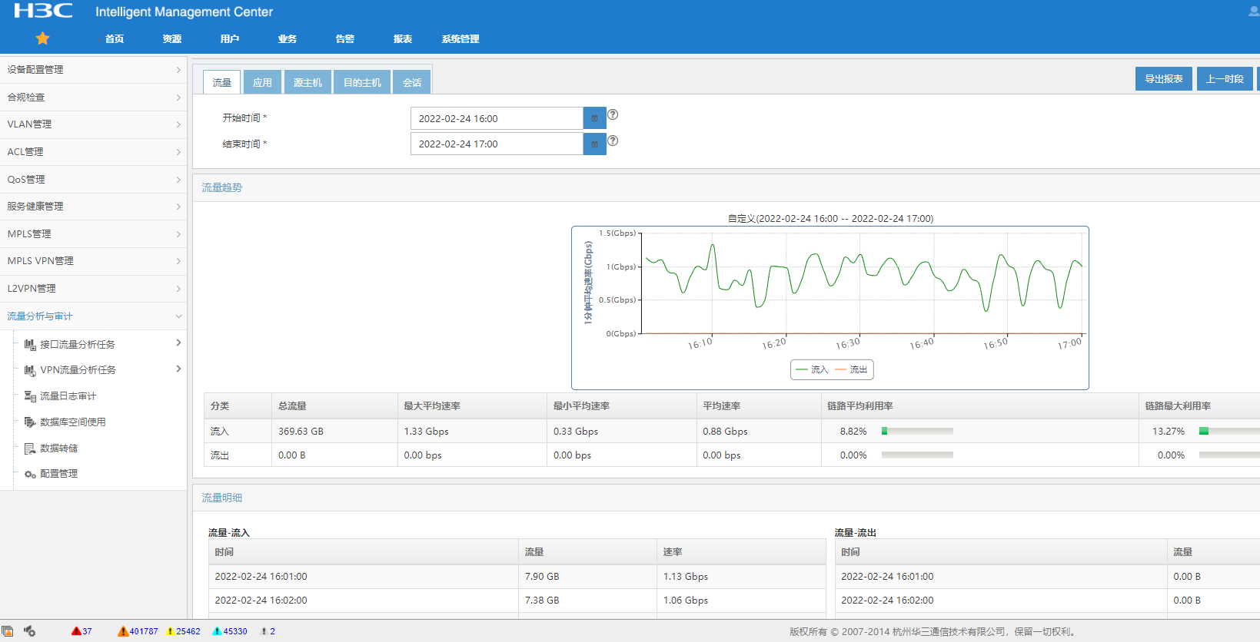Screen dimensions: 1260x642
Task: Open the 告警 top menu
Action: 345,39
